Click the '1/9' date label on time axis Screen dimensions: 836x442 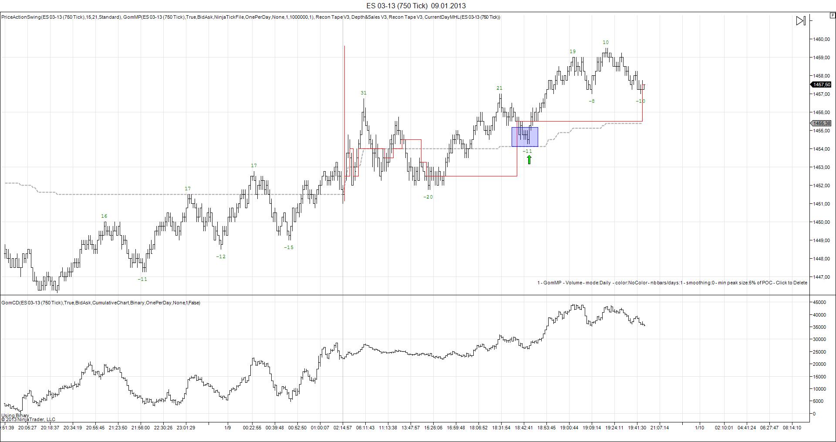tap(228, 428)
